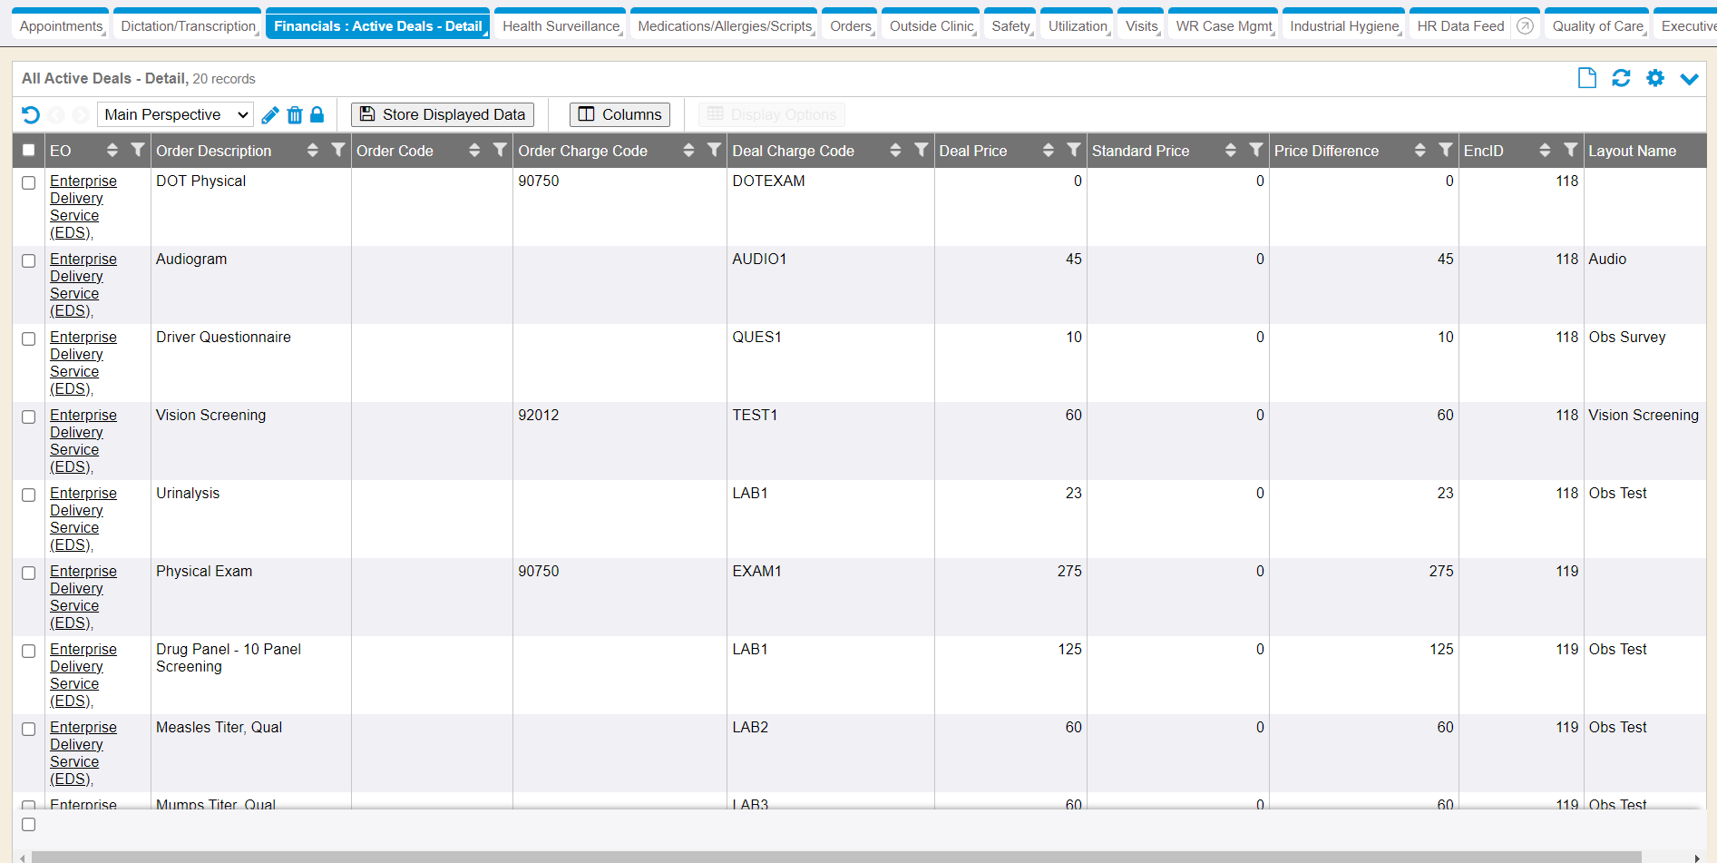Open the Orders tab
This screenshot has height=863, width=1717.
[x=850, y=26]
